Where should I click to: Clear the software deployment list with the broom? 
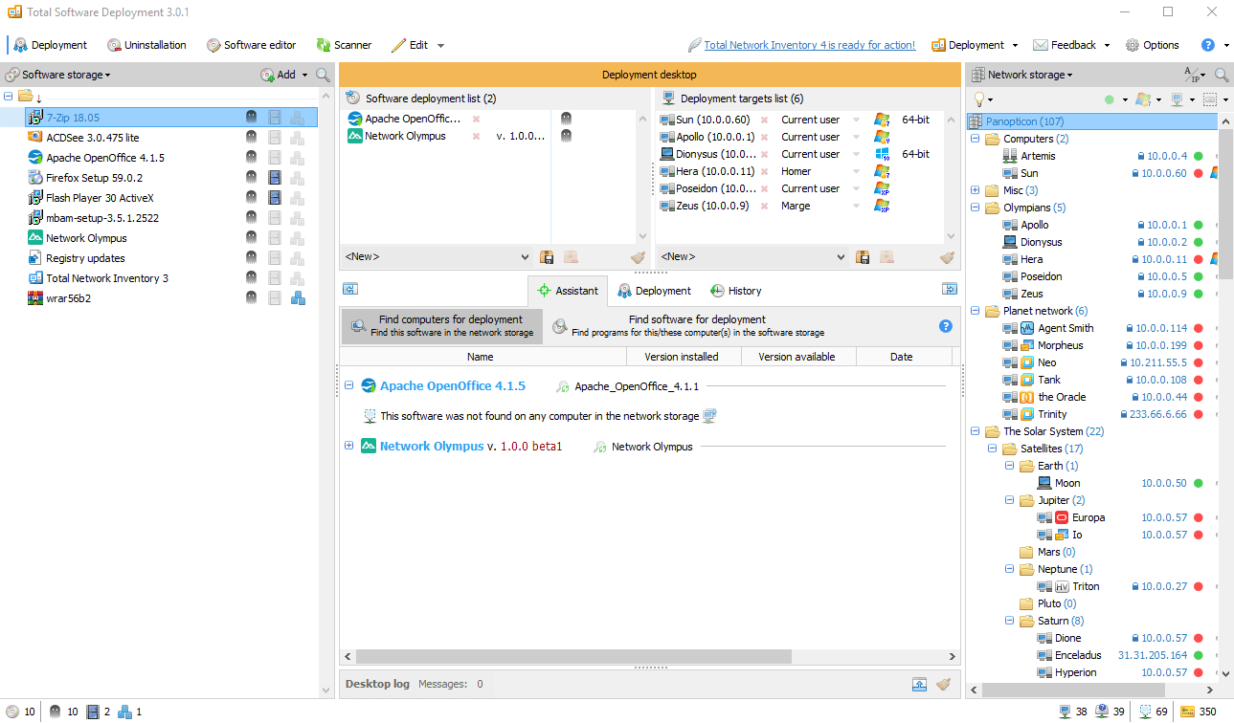tap(638, 256)
